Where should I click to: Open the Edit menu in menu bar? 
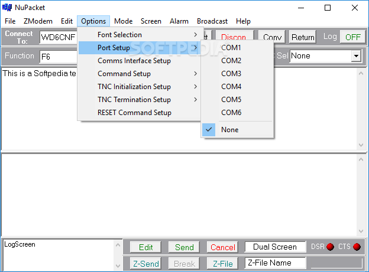coord(67,21)
